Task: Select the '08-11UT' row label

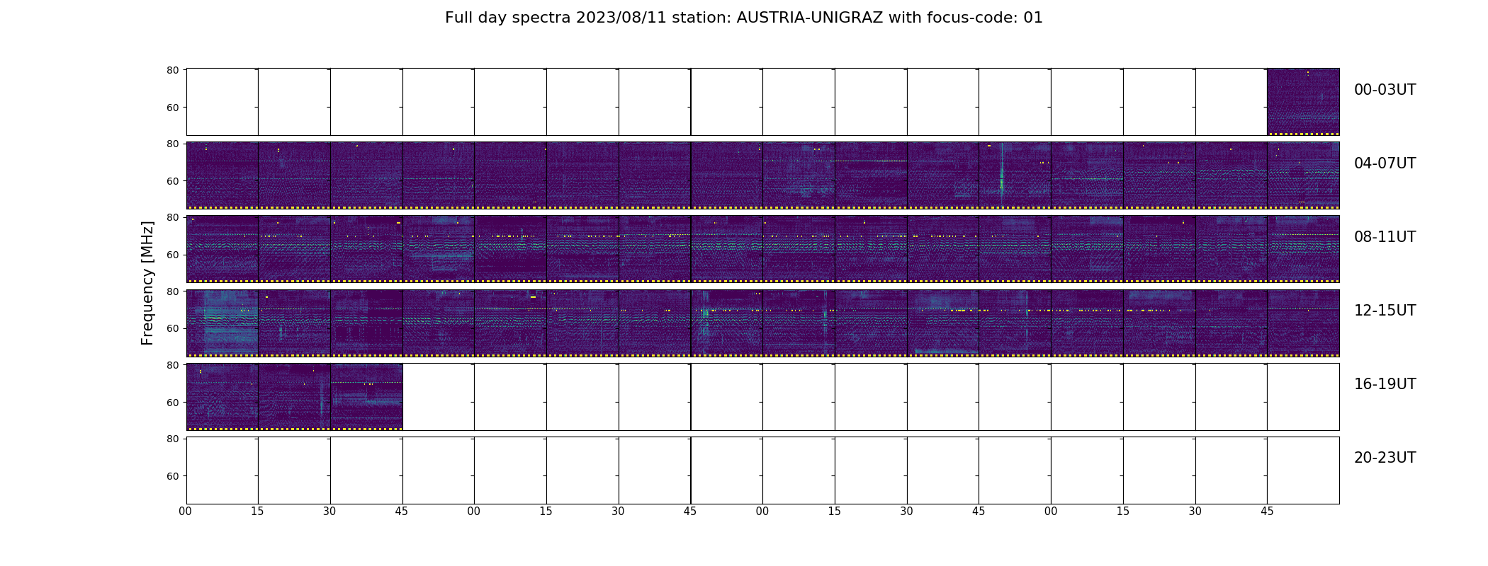Action: (1385, 237)
